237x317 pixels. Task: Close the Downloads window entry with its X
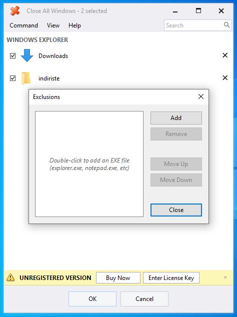coord(225,55)
